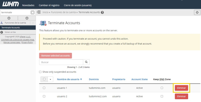This screenshot has width=201, height=102.
Task: Clear the terminate search field
Action: coord(33,12)
